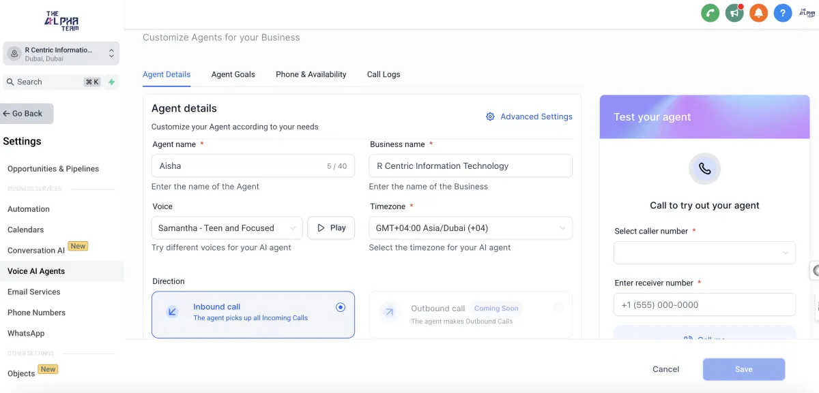Open the megaphone announcements icon
The image size is (819, 393).
pos(734,13)
